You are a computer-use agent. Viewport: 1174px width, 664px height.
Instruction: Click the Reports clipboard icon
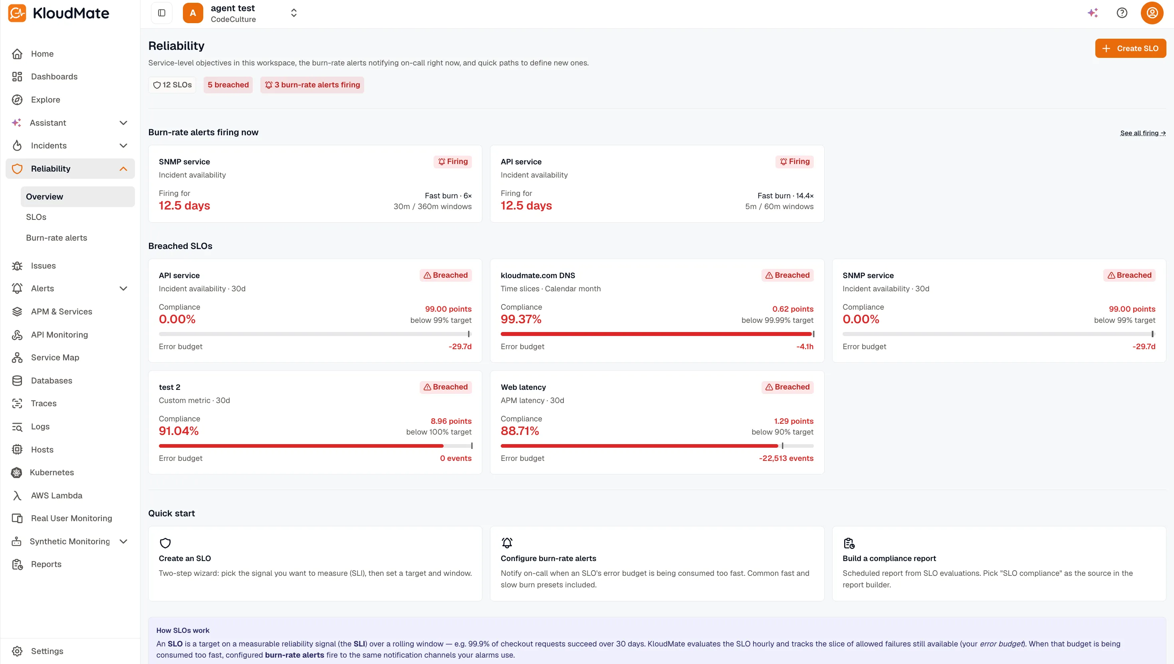(x=17, y=565)
